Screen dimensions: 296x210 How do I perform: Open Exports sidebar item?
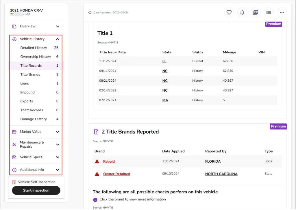pos(37,101)
